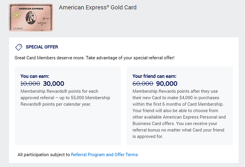This screenshot has height=167, width=245.
Task: Click the "$4,000 in purchases" description text
Action: click(x=199, y=98)
